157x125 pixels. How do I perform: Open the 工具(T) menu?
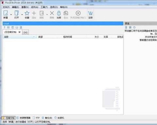(44, 7)
